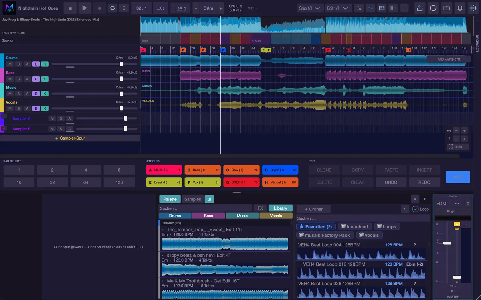Zoom out horizontally with the minus button
The width and height of the screenshot is (481, 300).
click(x=457, y=131)
